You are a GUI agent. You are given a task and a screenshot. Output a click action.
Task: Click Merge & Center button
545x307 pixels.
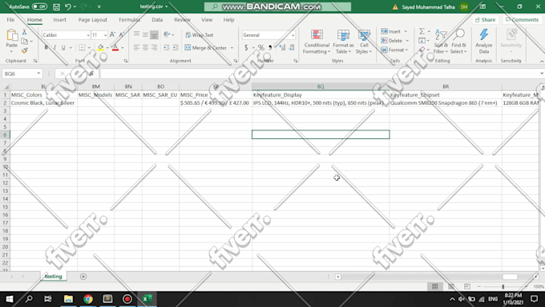(206, 47)
